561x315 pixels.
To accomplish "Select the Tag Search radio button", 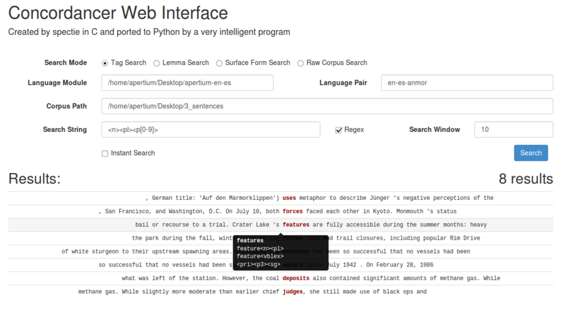I will tap(105, 63).
